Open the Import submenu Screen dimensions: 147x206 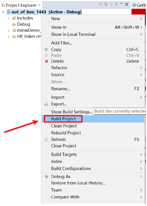tap(93, 98)
